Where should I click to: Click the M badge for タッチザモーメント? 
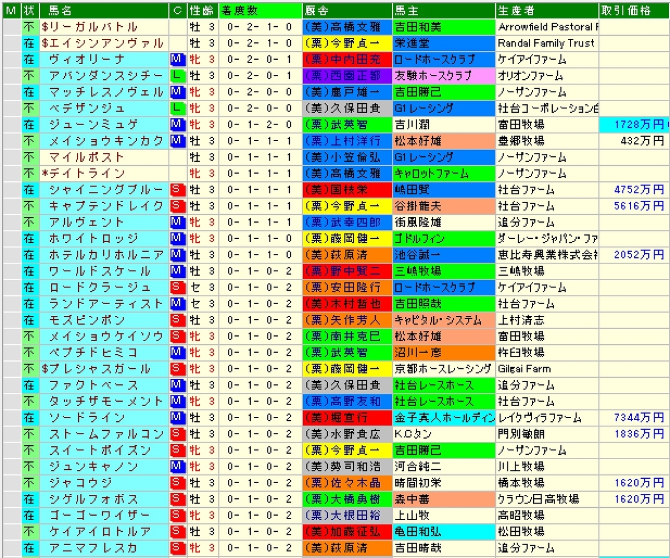click(177, 402)
